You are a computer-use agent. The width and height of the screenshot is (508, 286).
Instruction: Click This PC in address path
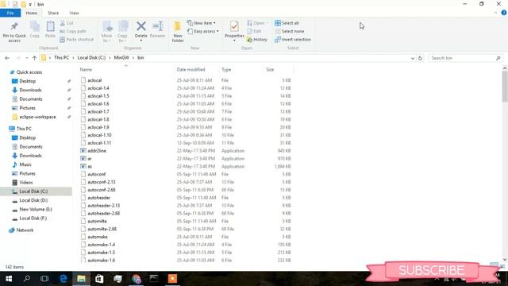click(62, 58)
